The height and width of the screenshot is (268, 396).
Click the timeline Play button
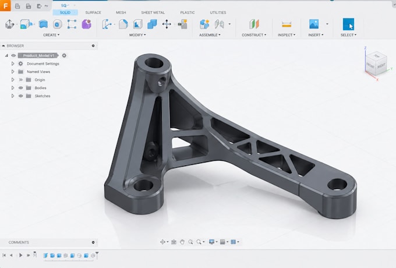pyautogui.click(x=21, y=255)
